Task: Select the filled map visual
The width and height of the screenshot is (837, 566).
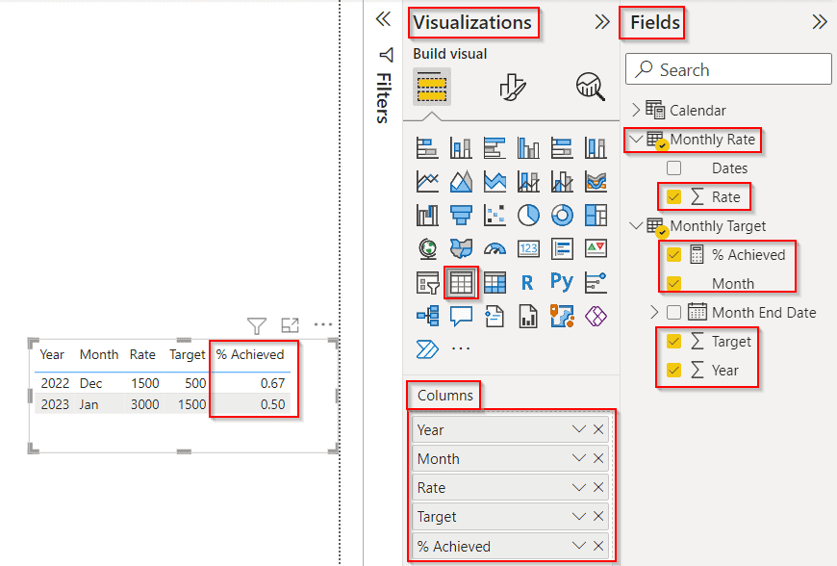Action: (461, 248)
